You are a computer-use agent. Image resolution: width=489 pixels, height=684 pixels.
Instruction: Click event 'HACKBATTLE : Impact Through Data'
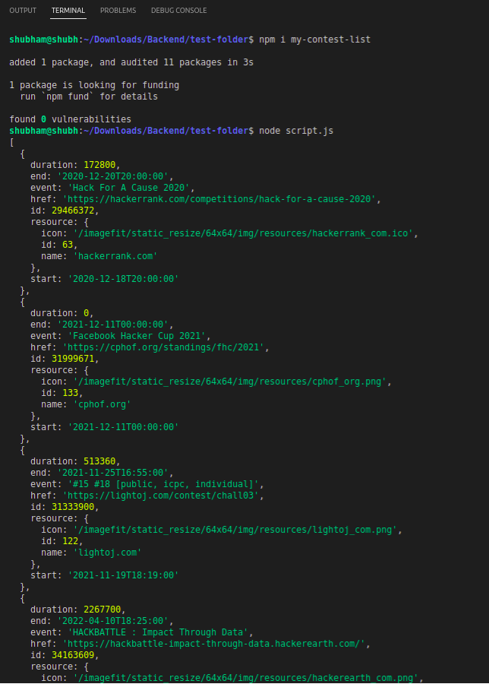pyautogui.click(x=158, y=632)
